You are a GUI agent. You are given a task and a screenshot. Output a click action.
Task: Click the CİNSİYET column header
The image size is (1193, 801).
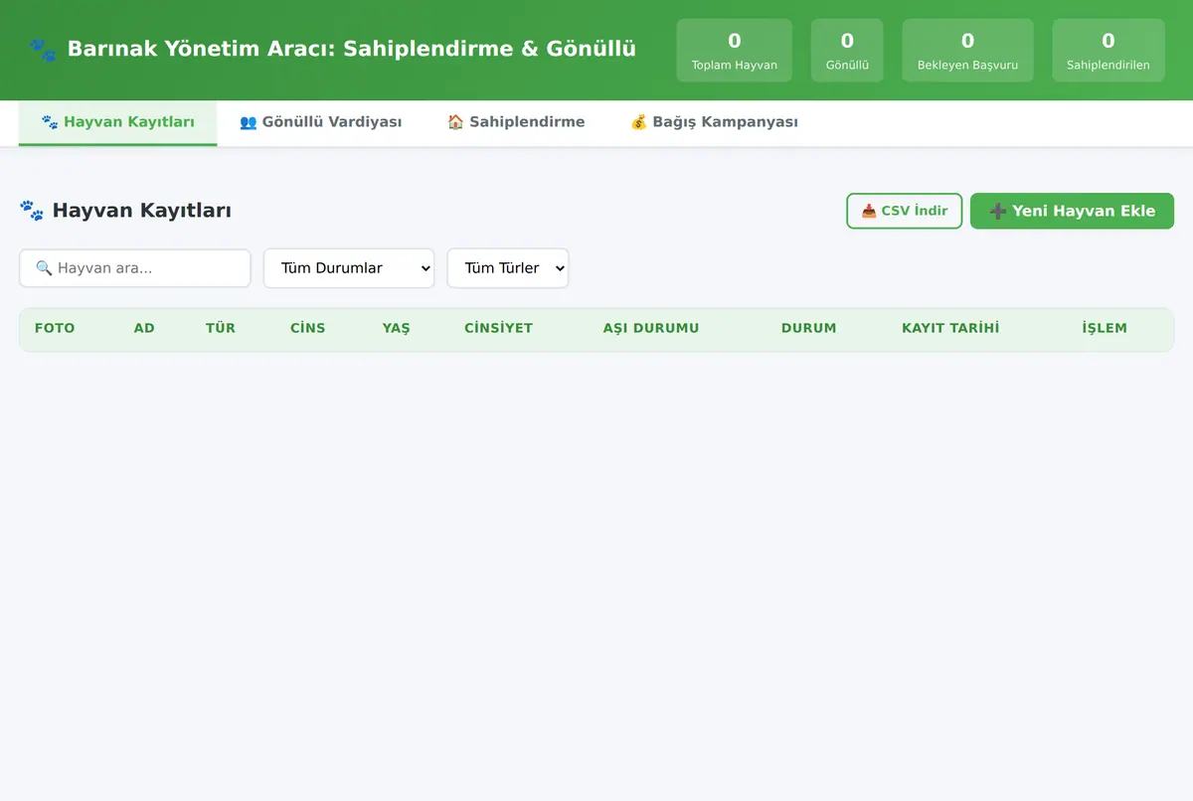point(498,328)
